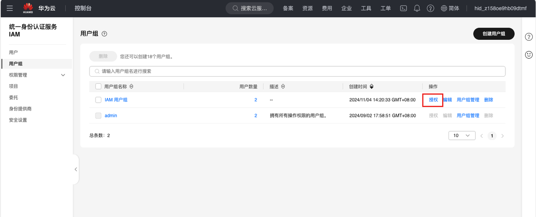Click 授权 for IAM 用户组

[x=433, y=100]
